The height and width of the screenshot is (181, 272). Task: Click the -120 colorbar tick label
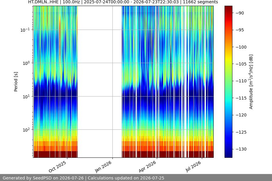point(241,115)
